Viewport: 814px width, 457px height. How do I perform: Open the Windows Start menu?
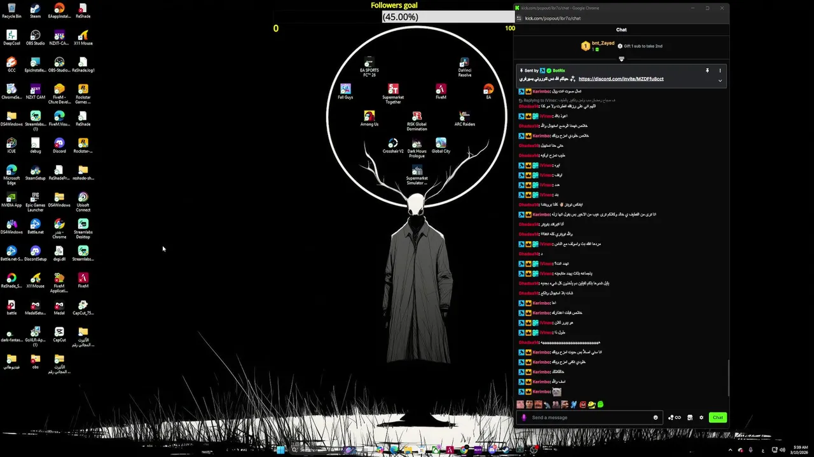pyautogui.click(x=280, y=450)
